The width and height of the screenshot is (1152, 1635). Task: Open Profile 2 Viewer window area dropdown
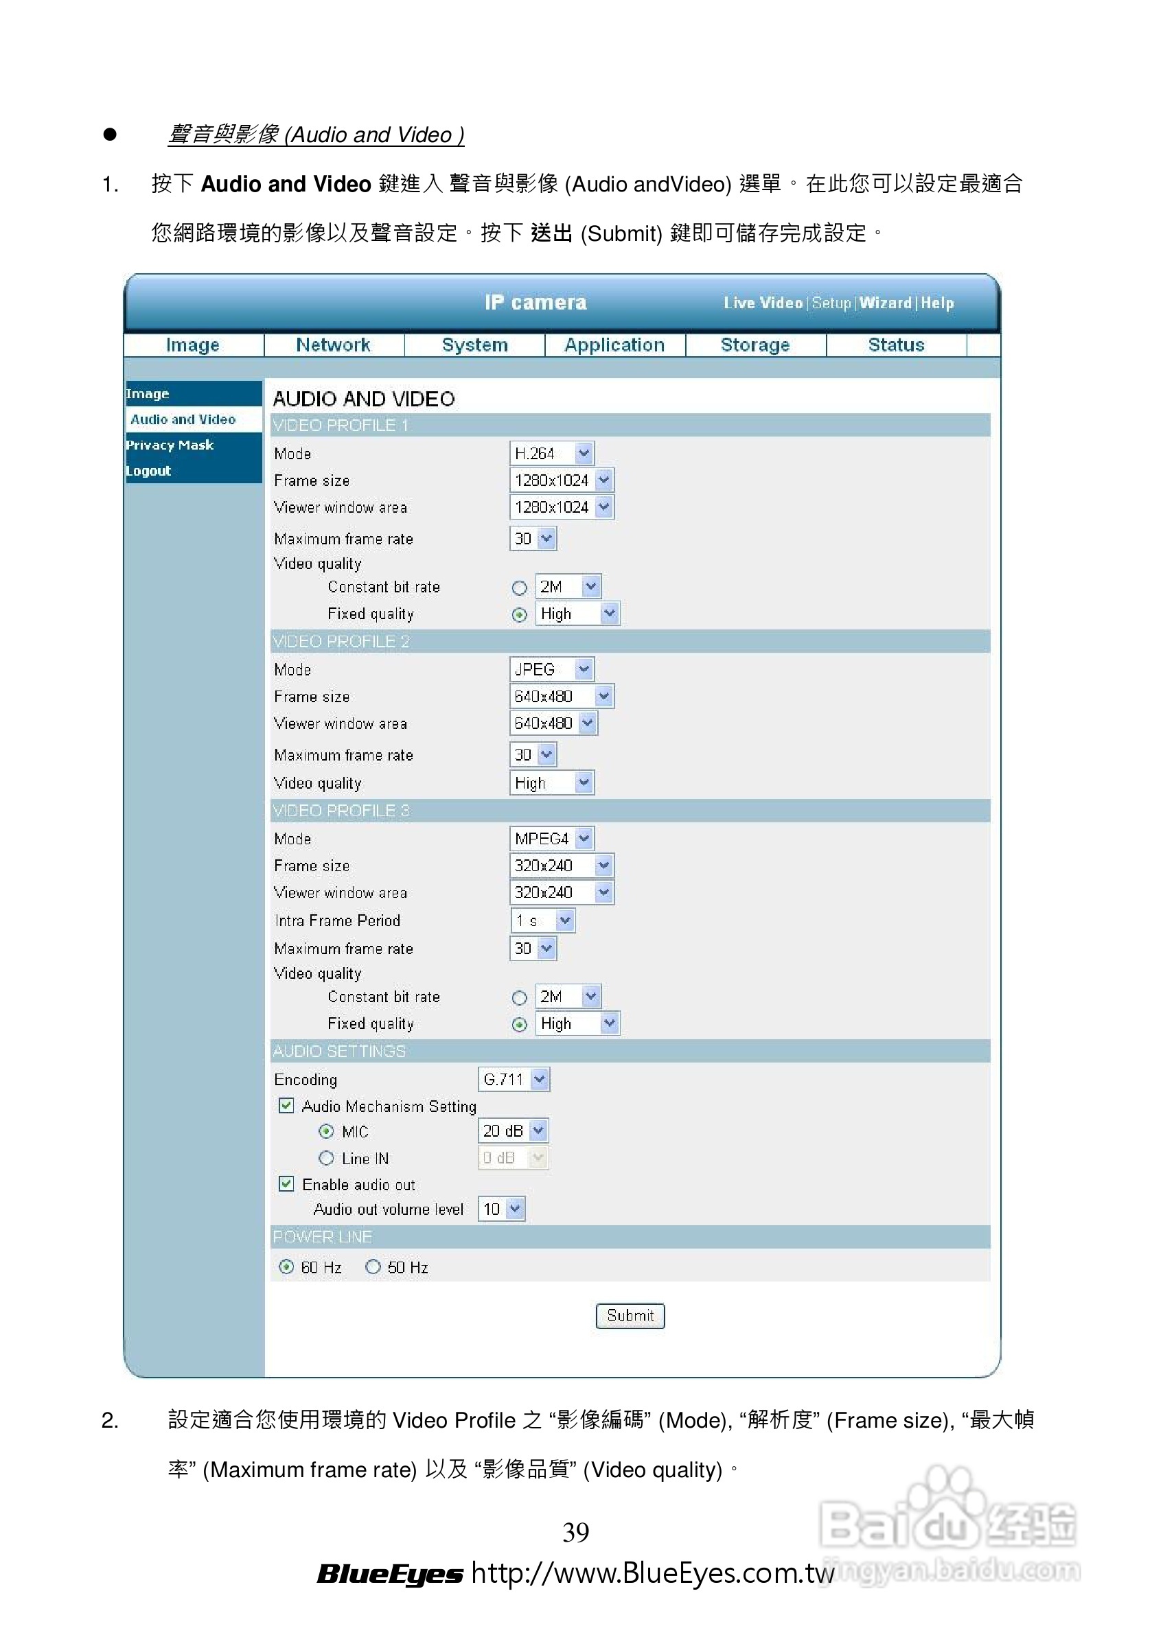[553, 723]
